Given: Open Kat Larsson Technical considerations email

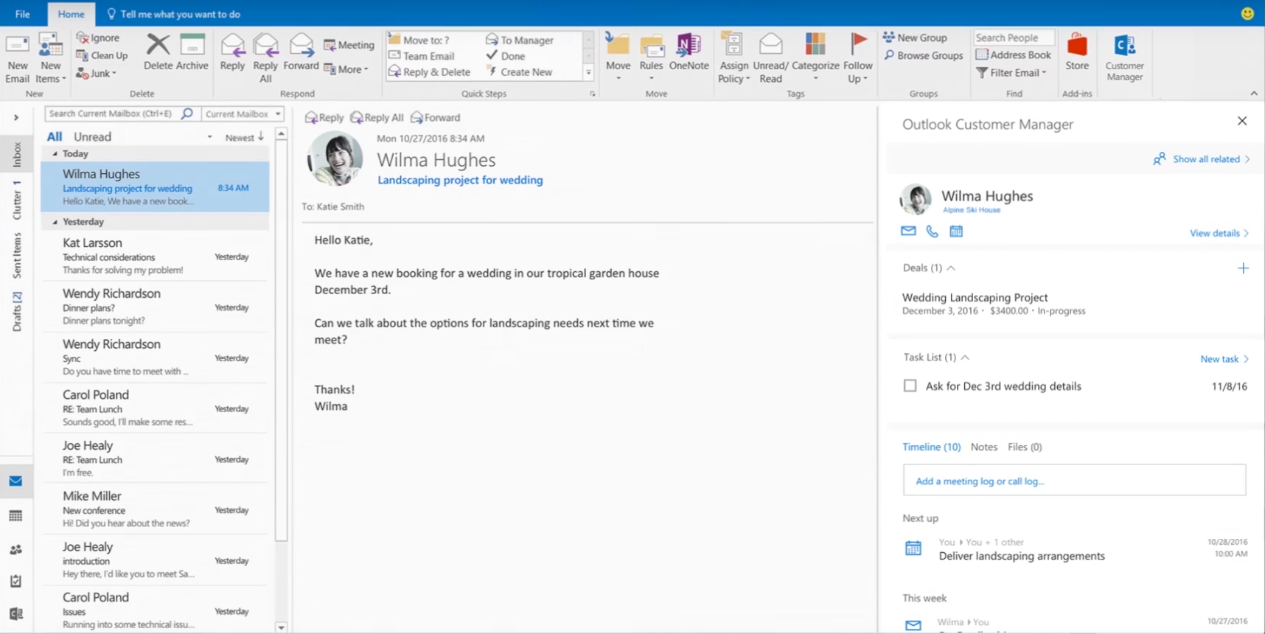Looking at the screenshot, I should tap(155, 256).
